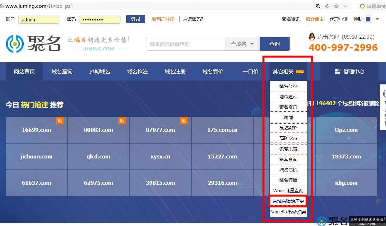This screenshot has width=386, height=226.
Task: Expand the skin color dropdown arrow
Action: (377, 19)
